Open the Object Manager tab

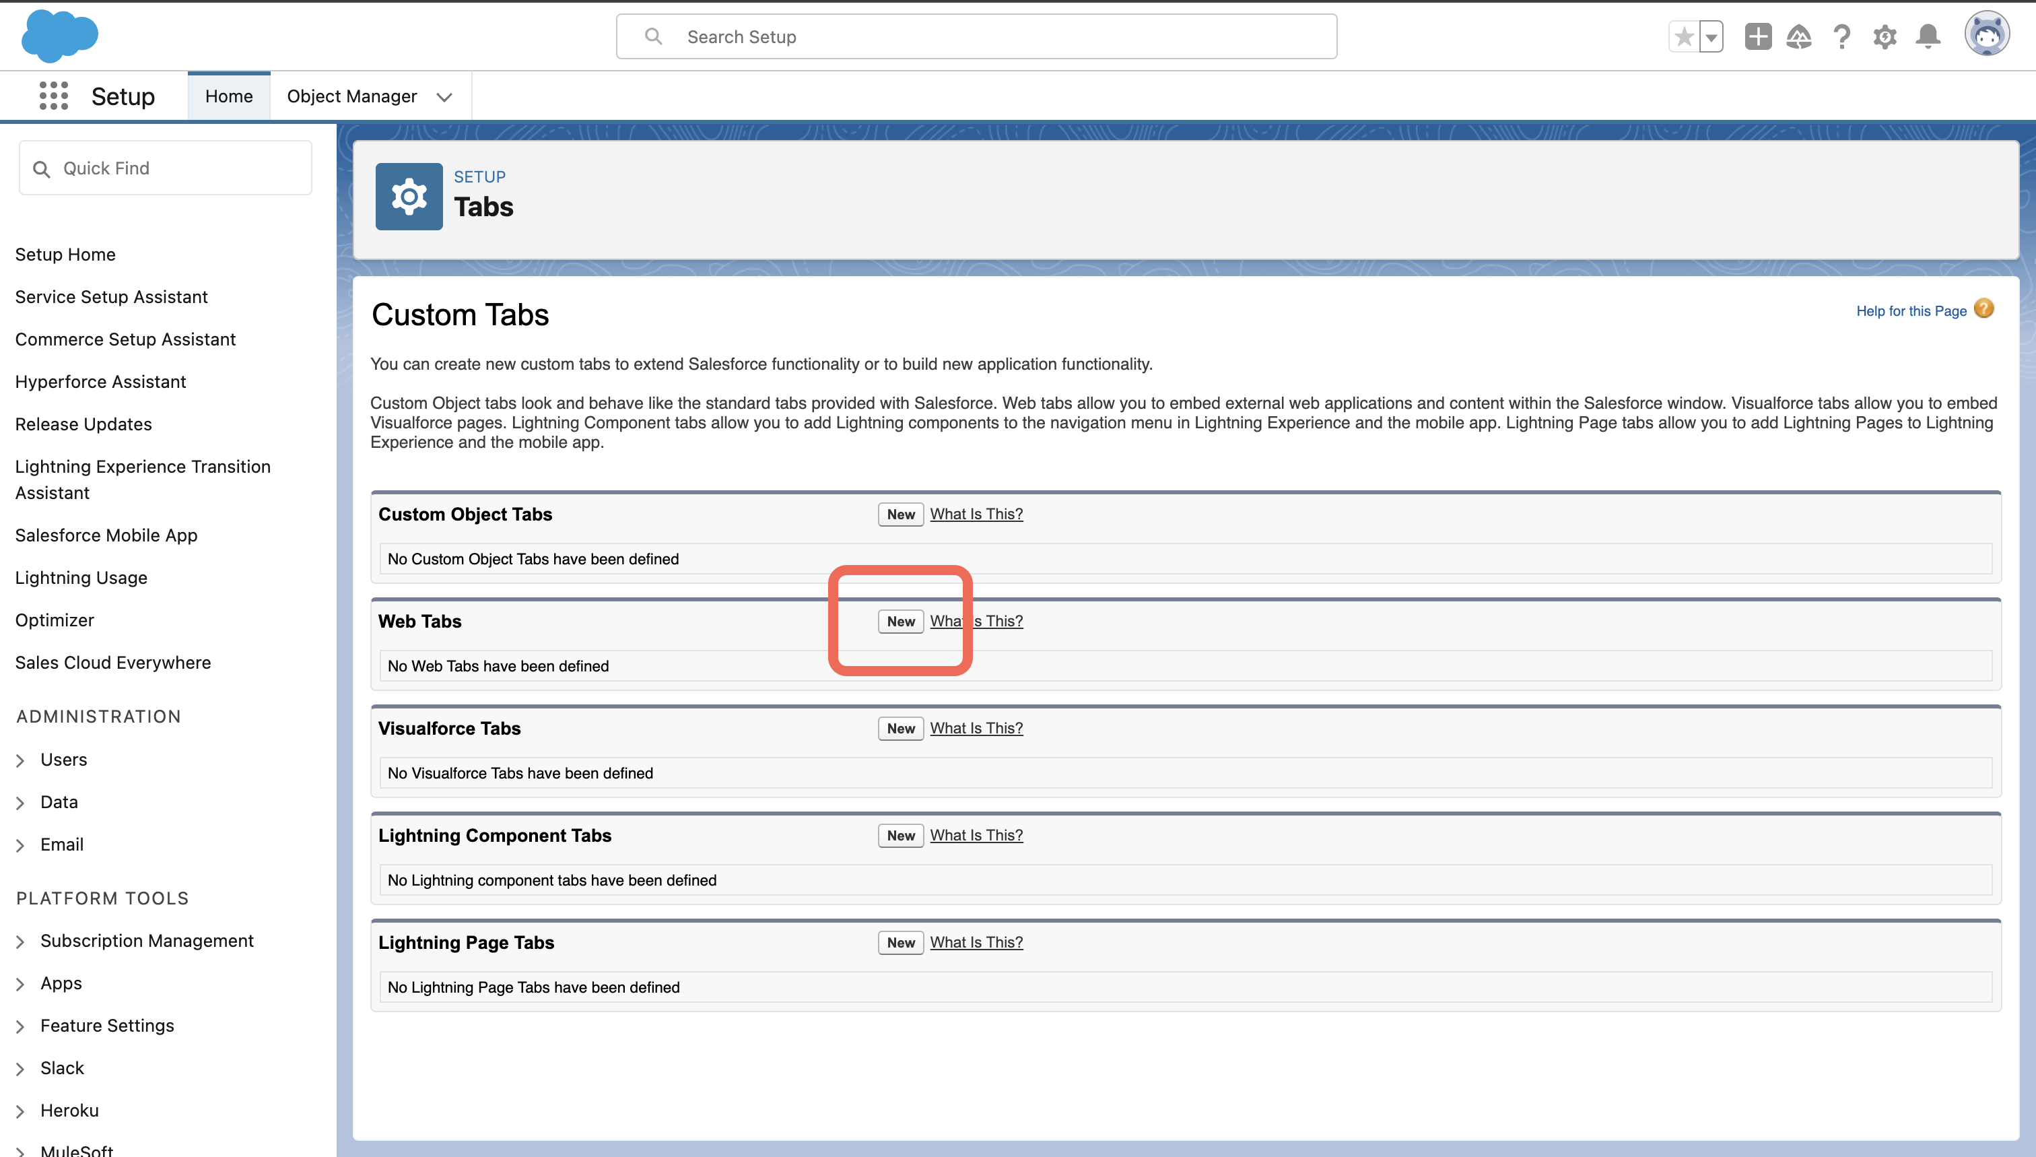pos(351,96)
